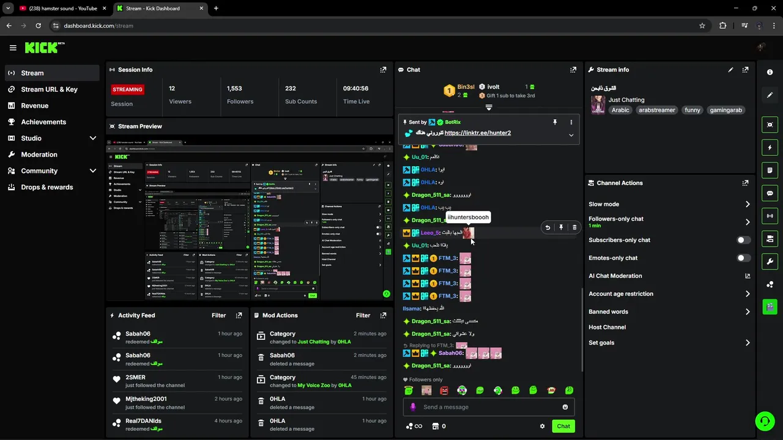Toggle the note widget icon in right sidebar
The image size is (783, 440).
pos(770,170)
